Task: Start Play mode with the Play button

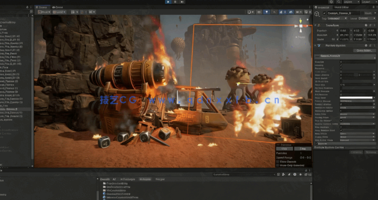Action: [x=169, y=2]
